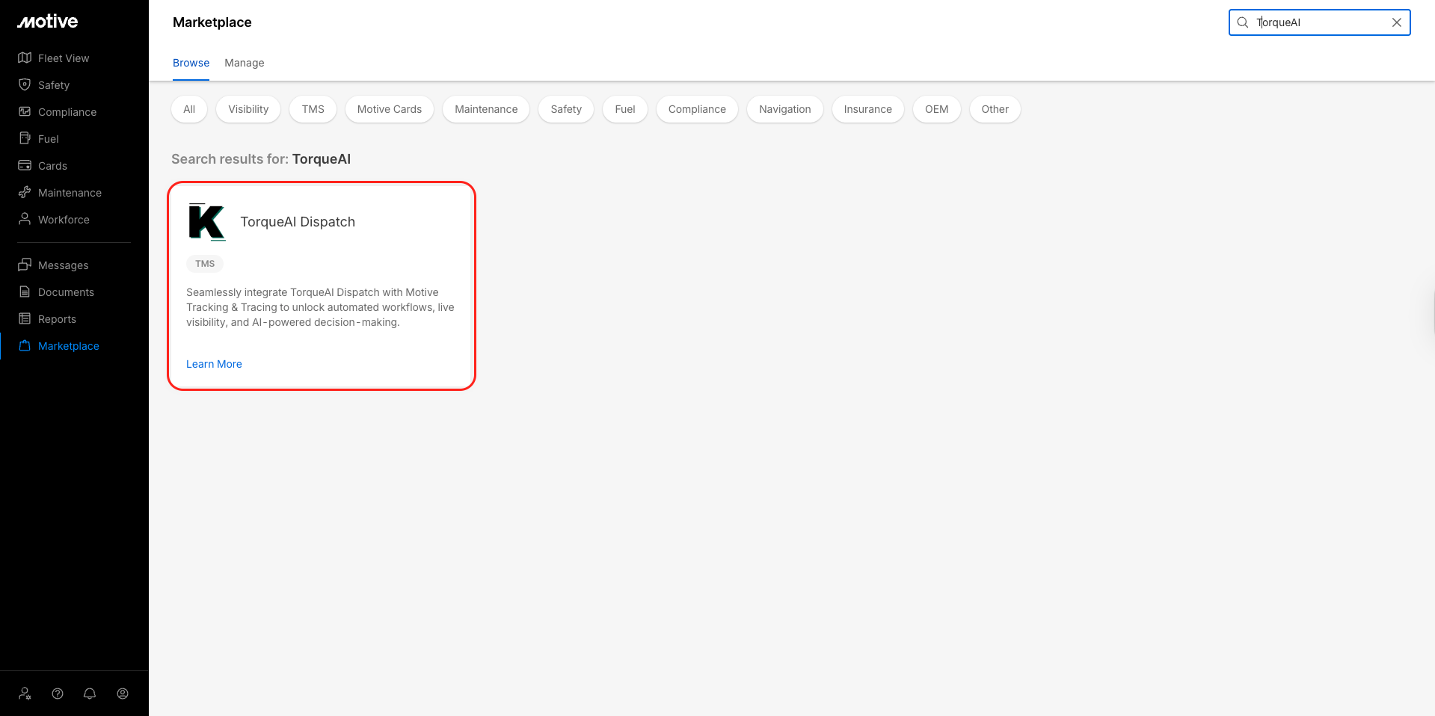Click the TorqueAI Dispatch card title
The width and height of the screenshot is (1435, 716).
pyautogui.click(x=298, y=222)
